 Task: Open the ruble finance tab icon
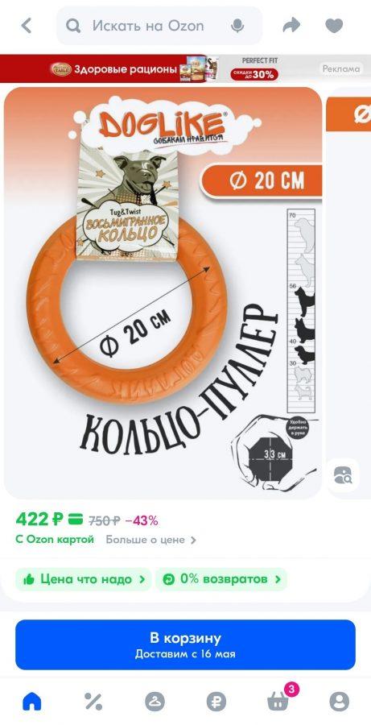tap(216, 702)
